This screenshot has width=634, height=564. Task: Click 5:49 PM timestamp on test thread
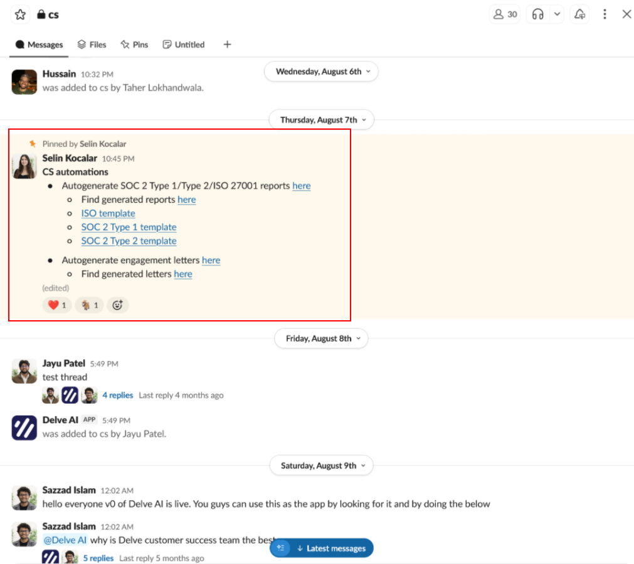104,364
